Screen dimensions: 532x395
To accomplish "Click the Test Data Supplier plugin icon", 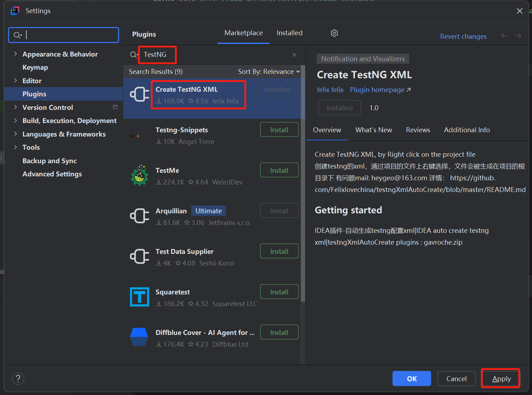I will point(140,256).
